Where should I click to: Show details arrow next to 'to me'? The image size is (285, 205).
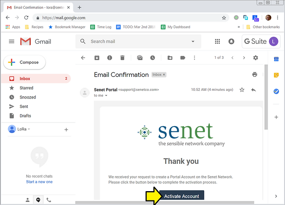click(106, 96)
